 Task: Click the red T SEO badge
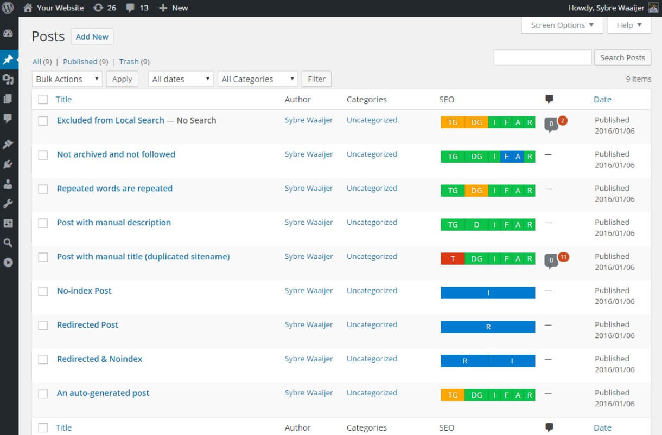[x=453, y=259]
